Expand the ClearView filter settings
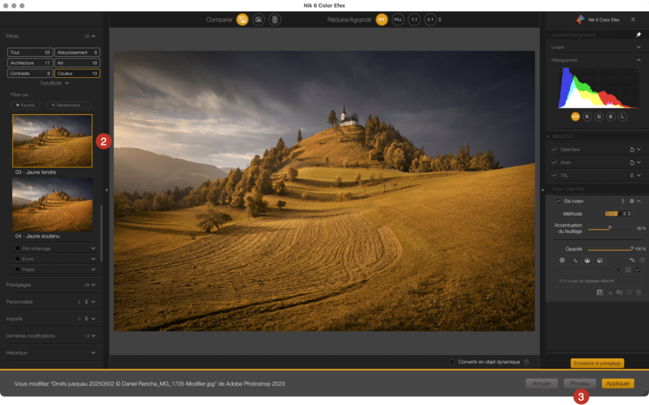 (x=639, y=149)
